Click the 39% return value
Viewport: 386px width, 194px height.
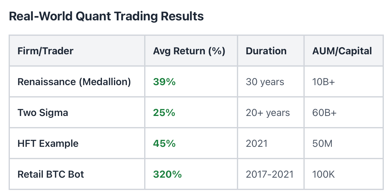pos(164,82)
